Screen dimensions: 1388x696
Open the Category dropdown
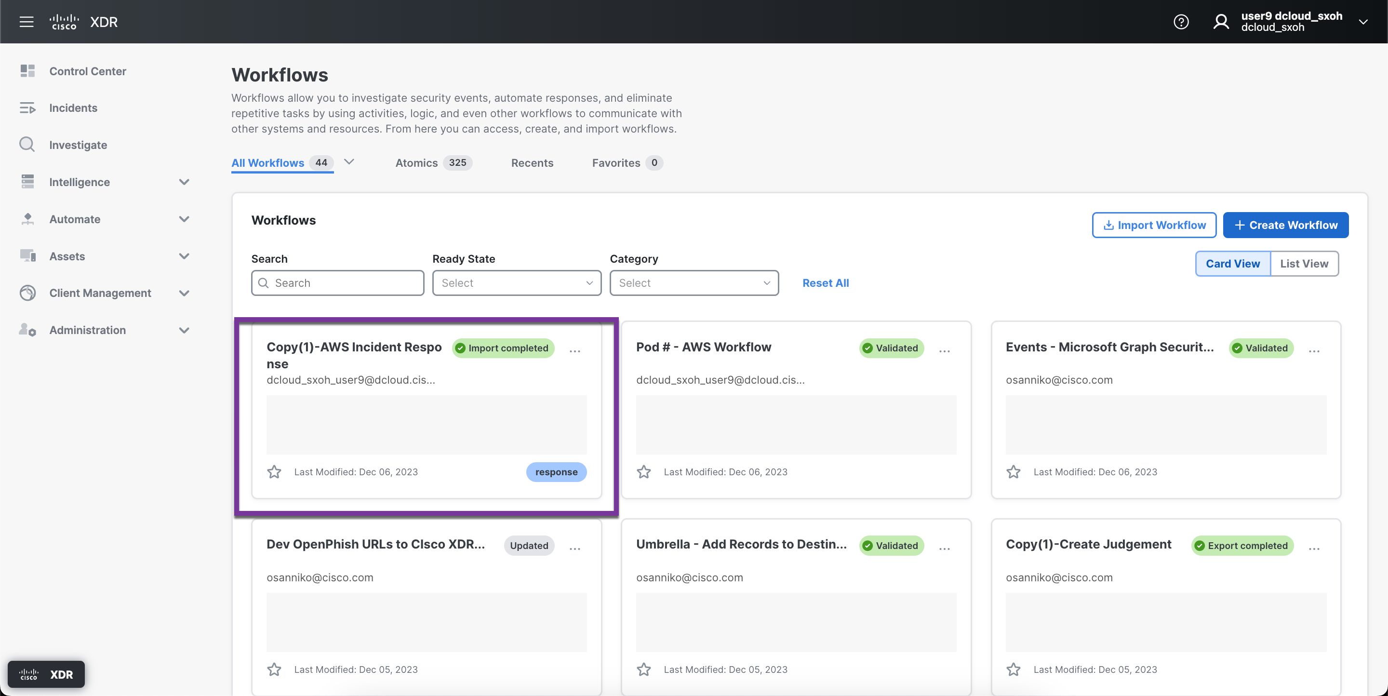coord(694,283)
